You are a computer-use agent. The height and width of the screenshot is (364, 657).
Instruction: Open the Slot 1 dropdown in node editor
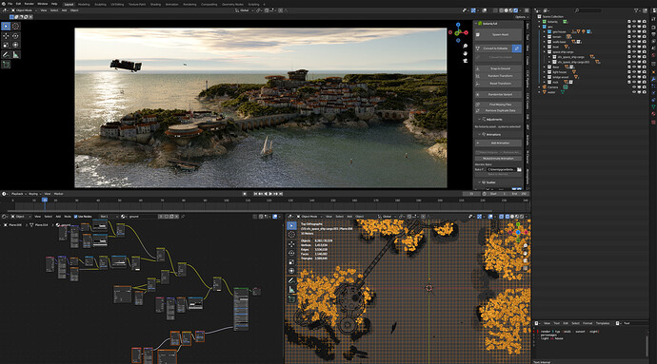click(x=109, y=217)
